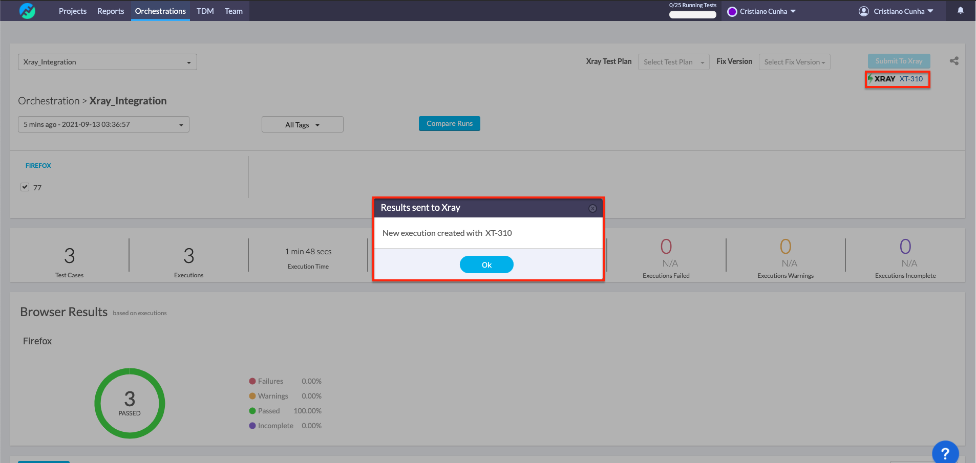Click the Executions count 3

(189, 255)
